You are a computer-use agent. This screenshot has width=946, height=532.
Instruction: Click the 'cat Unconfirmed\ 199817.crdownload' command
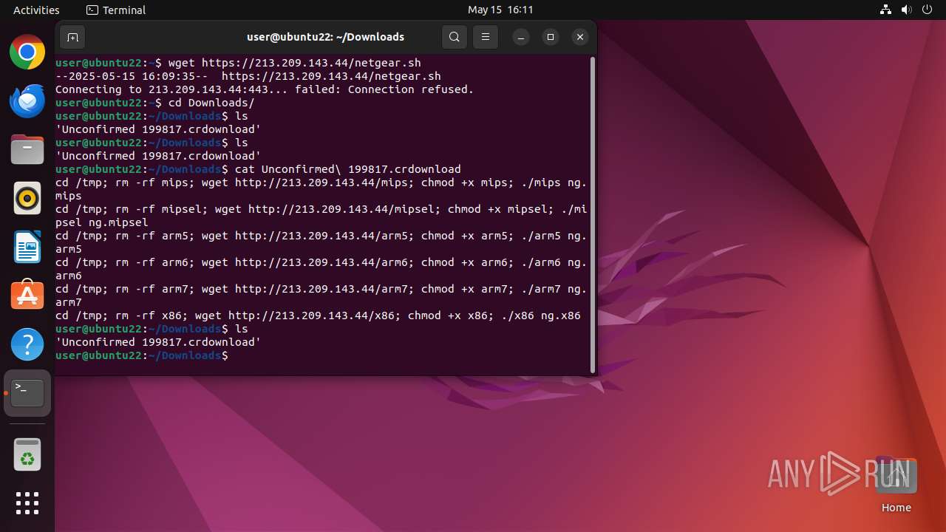(x=258, y=169)
